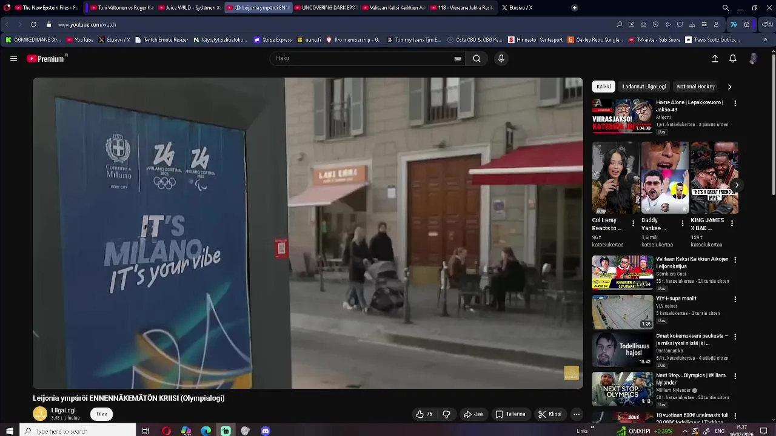The width and height of the screenshot is (776, 436).
Task: Open options for Next Stop Olympics video
Action: [x=735, y=376]
